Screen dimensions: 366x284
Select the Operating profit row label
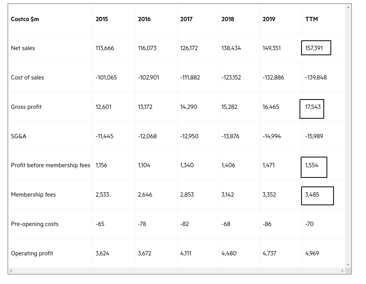pos(32,253)
